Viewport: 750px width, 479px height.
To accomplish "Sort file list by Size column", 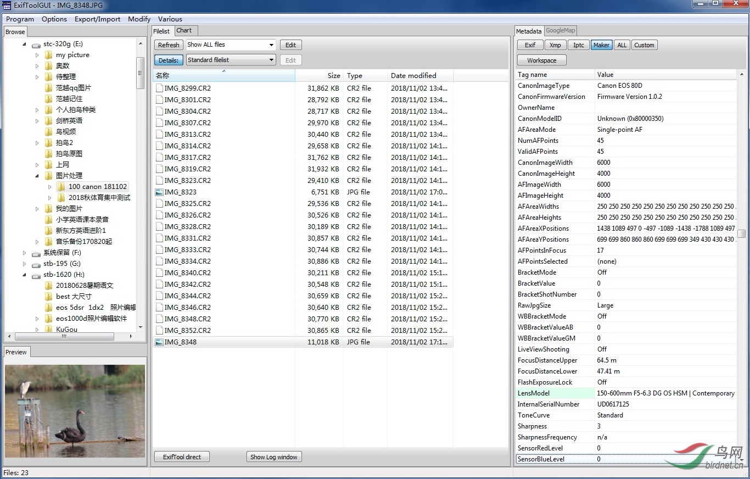I will click(319, 76).
